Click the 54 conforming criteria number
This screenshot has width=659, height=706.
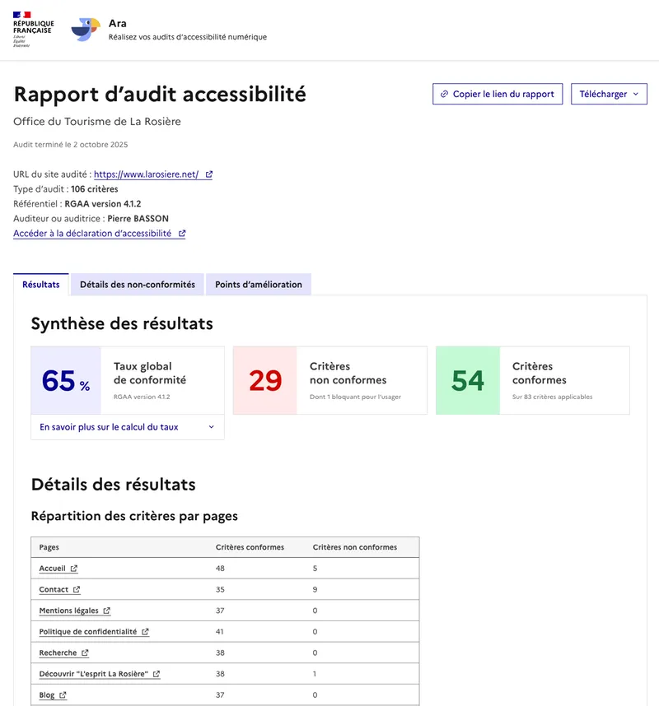coord(468,381)
